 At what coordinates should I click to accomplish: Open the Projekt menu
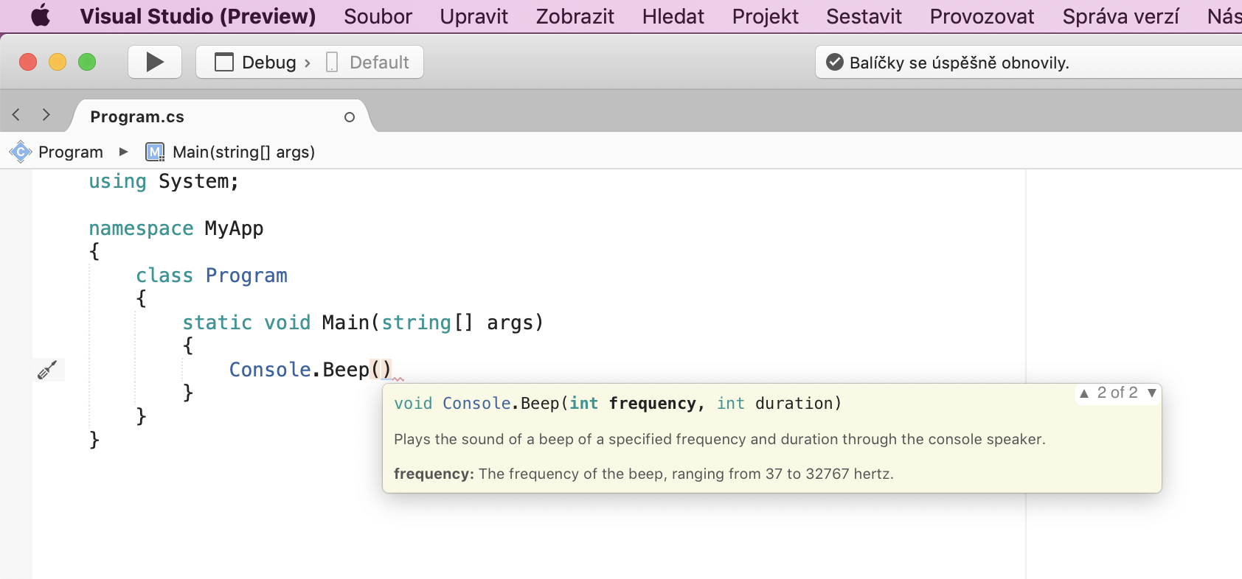pos(765,16)
